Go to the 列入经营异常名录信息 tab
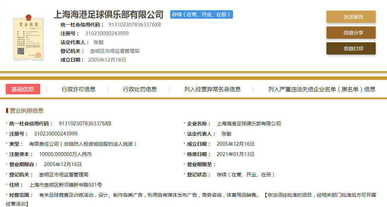The image size is (387, 207). tap(213, 89)
